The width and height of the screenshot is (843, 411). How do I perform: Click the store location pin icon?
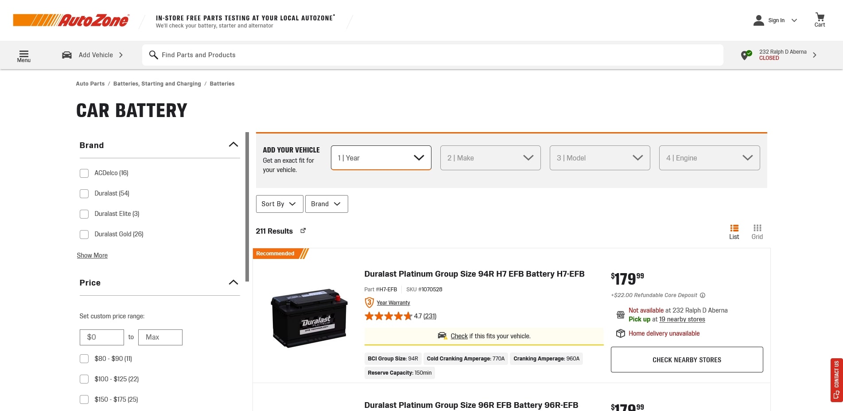click(x=746, y=55)
